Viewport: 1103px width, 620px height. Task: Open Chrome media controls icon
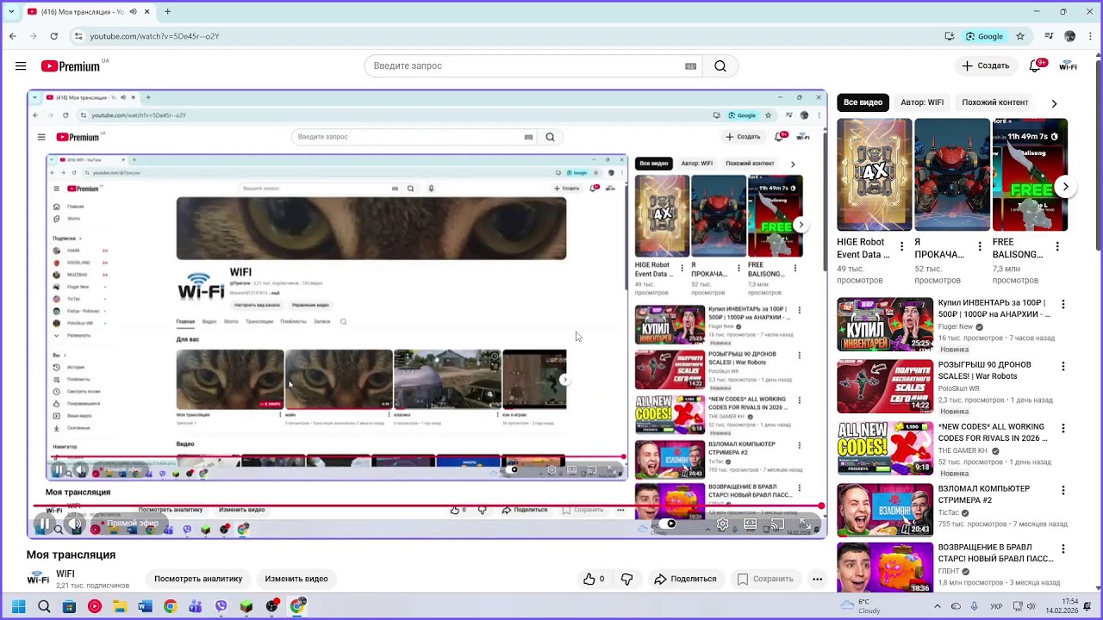point(1049,36)
